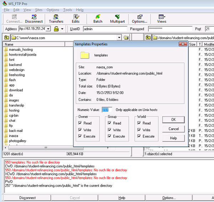Viewport: 214px width, 202px height.
Task: Toggle World Execute checkbox
Action: (139, 136)
